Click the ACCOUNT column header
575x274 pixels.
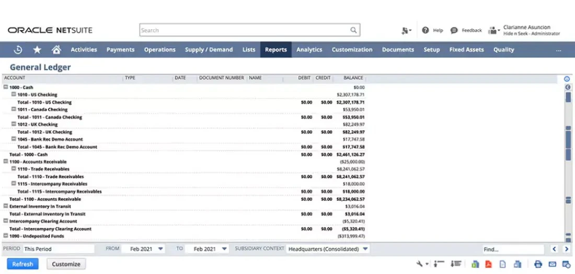[x=15, y=78]
